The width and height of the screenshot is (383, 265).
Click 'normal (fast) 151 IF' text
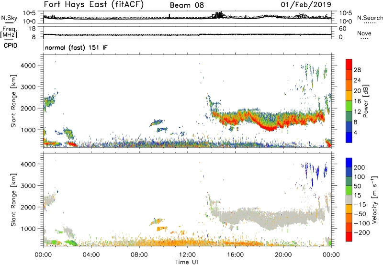pyautogui.click(x=76, y=47)
